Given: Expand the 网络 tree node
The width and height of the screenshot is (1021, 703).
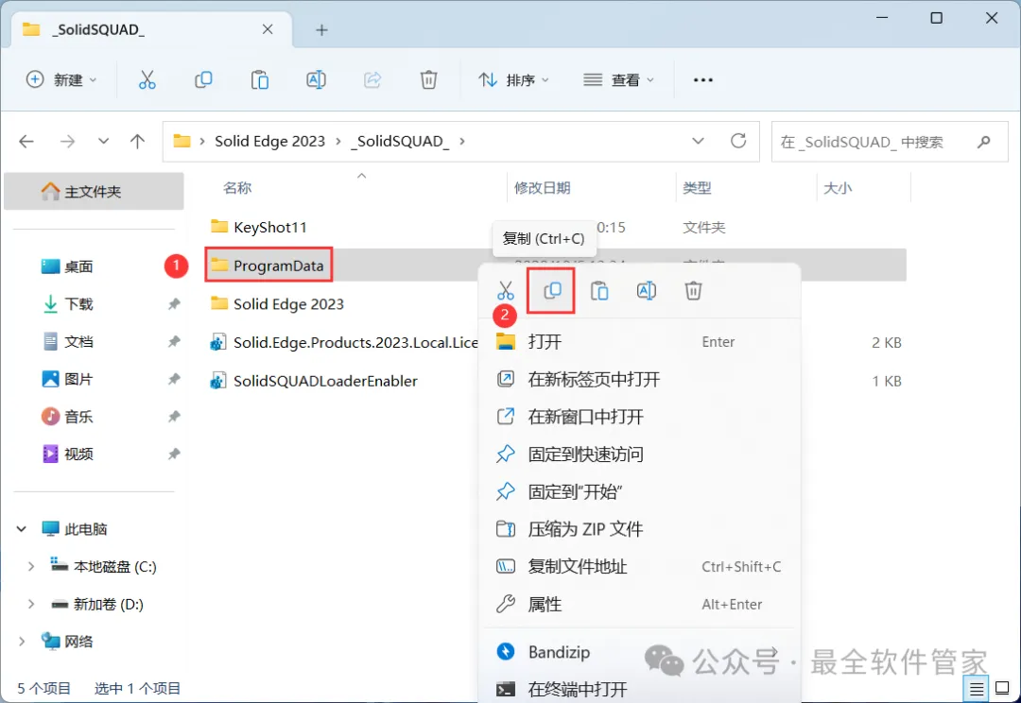Looking at the screenshot, I should [x=22, y=642].
